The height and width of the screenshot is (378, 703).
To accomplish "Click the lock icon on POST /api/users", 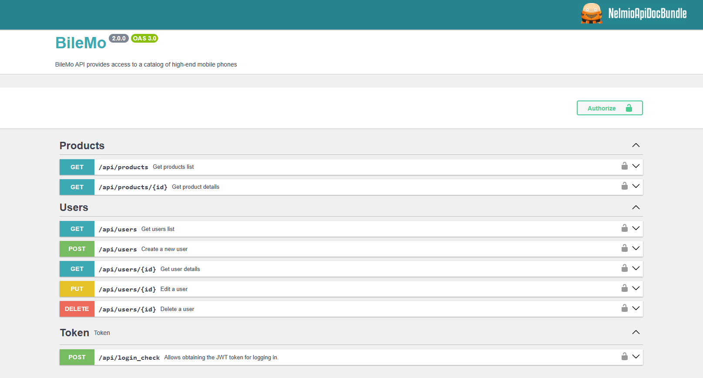I will [x=624, y=248].
